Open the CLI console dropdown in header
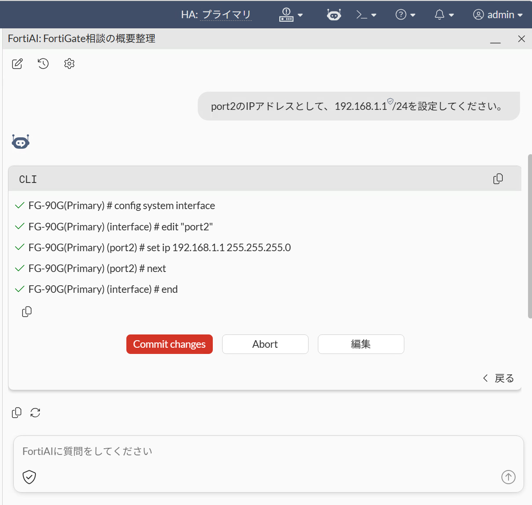This screenshot has width=532, height=505. (366, 15)
